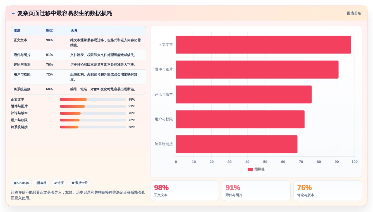Click the 附件与图片 bar in the chart
Image resolution: width=373 pixels, height=212 pixels.
(x=257, y=69)
